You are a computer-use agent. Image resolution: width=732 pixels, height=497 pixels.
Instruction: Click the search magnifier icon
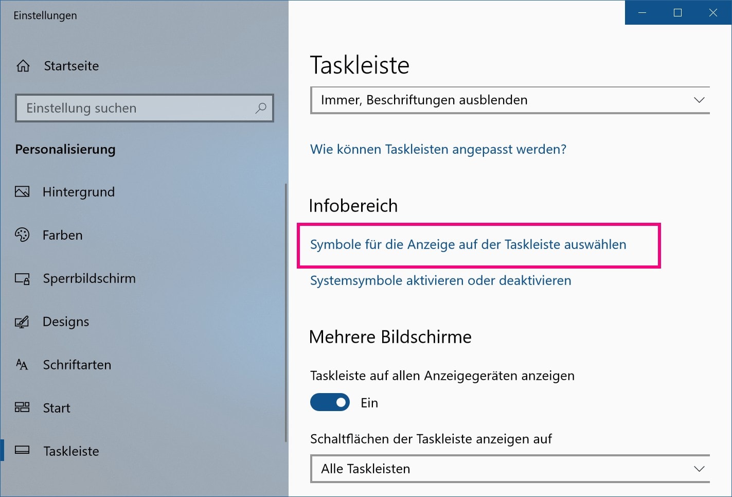coord(261,108)
